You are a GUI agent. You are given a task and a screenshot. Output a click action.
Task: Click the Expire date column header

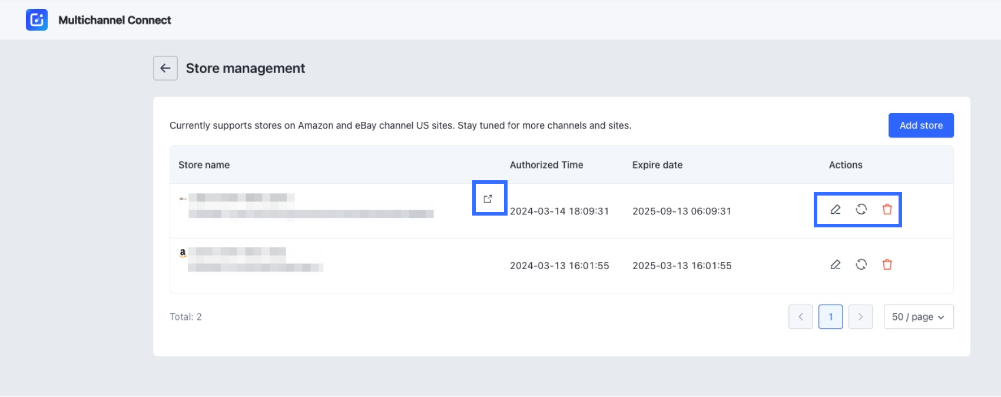(657, 165)
